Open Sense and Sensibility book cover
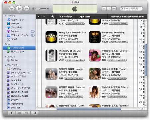Image resolution: width=150 pixels, height=120 pixels. point(95,37)
